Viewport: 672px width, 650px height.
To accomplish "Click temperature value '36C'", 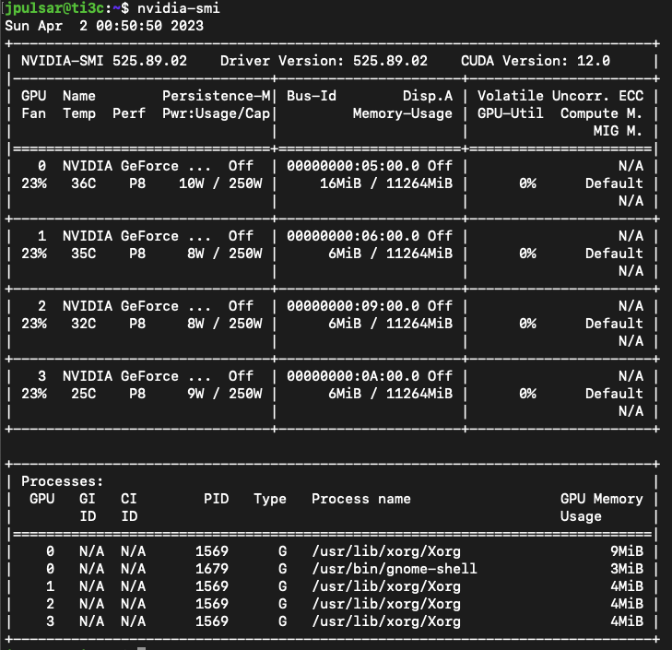I will coord(84,183).
